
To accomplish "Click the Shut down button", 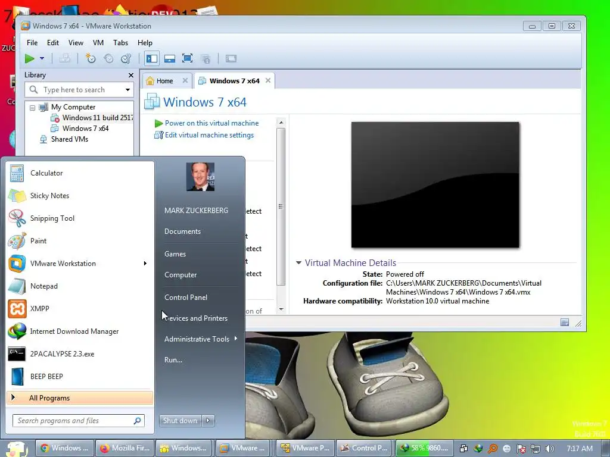I will point(180,421).
